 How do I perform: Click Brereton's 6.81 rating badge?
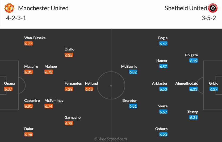point(133,106)
